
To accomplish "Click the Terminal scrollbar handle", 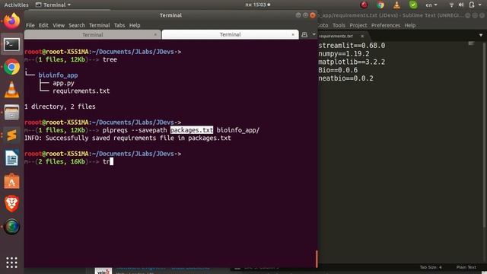I will coord(317,259).
